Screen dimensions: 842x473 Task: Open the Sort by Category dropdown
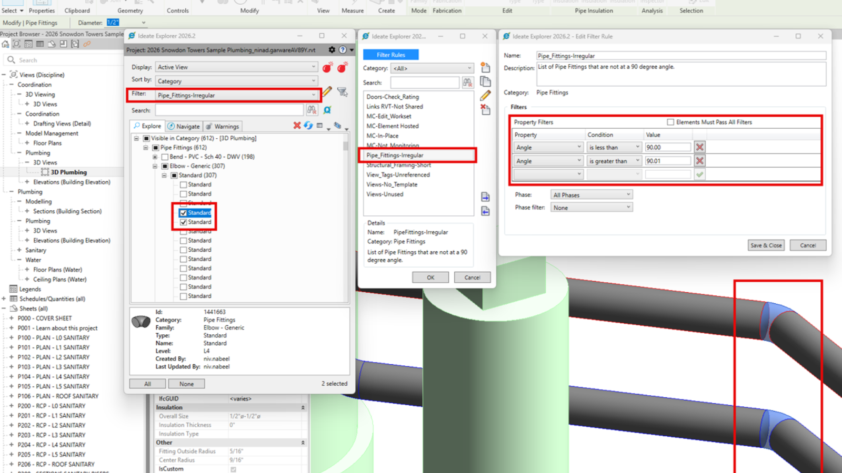(236, 80)
